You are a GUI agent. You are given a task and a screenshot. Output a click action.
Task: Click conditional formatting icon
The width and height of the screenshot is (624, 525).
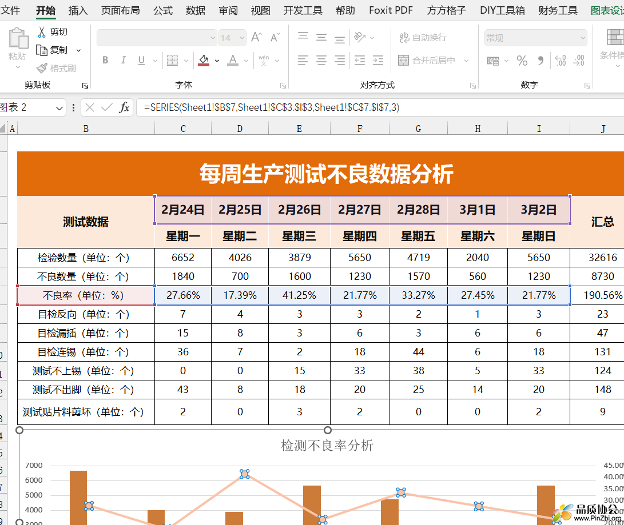[x=615, y=38]
